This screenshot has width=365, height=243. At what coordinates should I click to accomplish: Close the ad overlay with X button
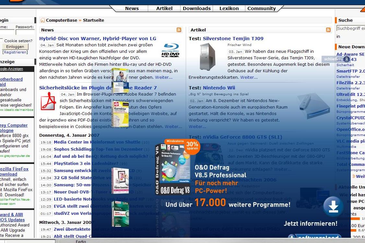click(347, 59)
